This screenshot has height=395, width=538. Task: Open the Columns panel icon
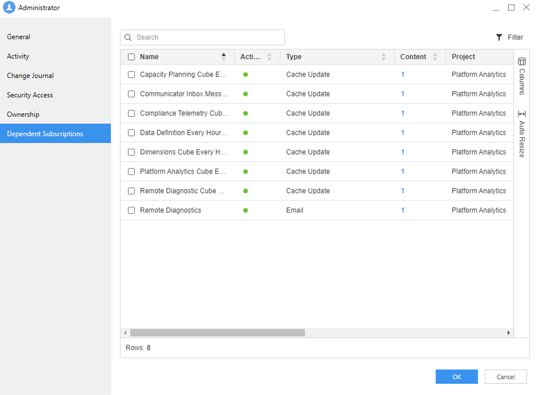(522, 62)
